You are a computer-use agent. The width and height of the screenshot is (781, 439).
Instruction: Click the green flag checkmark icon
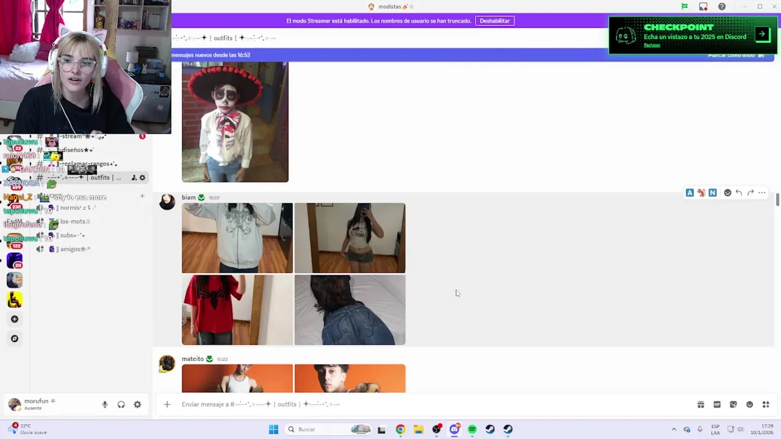coord(685,7)
